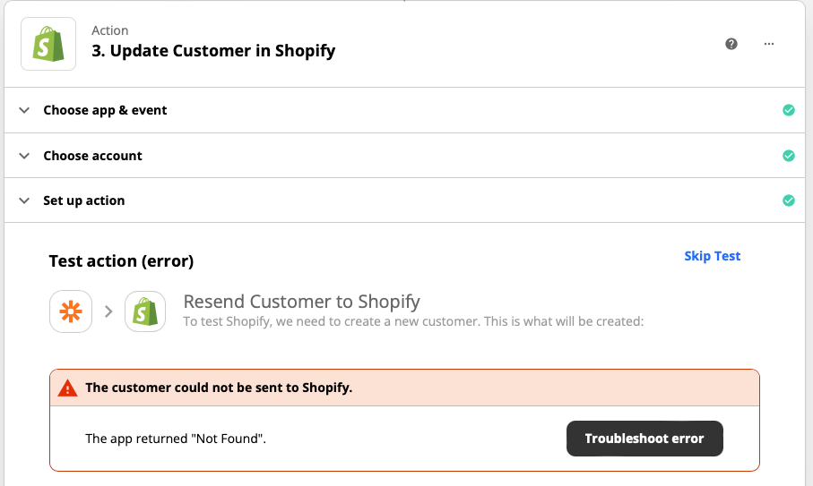Image resolution: width=813 pixels, height=486 pixels.
Task: Click the orange Zapier asterisk icon
Action: click(71, 311)
